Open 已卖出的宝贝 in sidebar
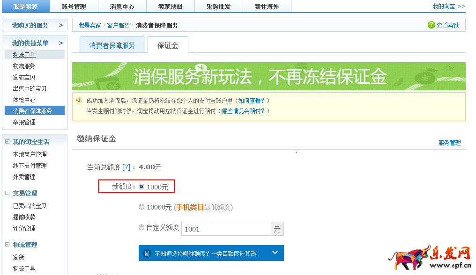The height and width of the screenshot is (275, 476). point(30,206)
